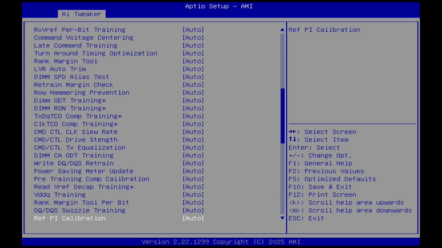Screen dimensions: 442x248
Task: Change the Rank Margin Tool value
Action: tap(193, 61)
